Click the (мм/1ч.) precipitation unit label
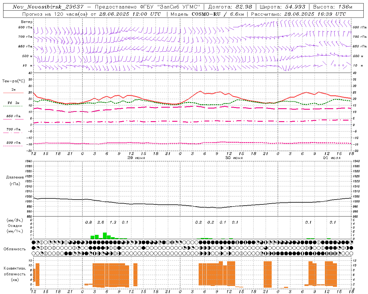The image size is (368, 294). (x=15, y=231)
